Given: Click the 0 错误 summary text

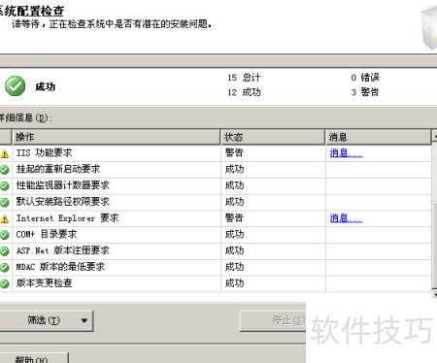Looking at the screenshot, I should click(365, 78).
